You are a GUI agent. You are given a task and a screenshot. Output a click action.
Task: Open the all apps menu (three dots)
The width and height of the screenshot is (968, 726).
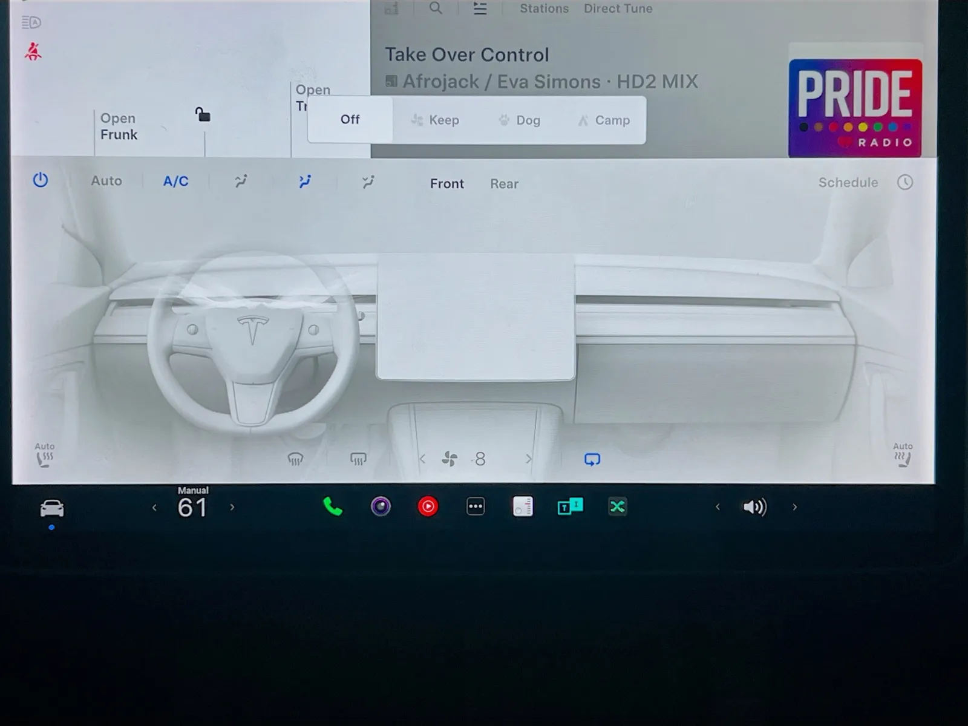pos(476,507)
